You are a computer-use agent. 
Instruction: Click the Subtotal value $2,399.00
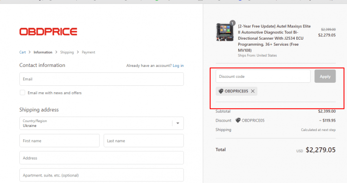point(327,111)
